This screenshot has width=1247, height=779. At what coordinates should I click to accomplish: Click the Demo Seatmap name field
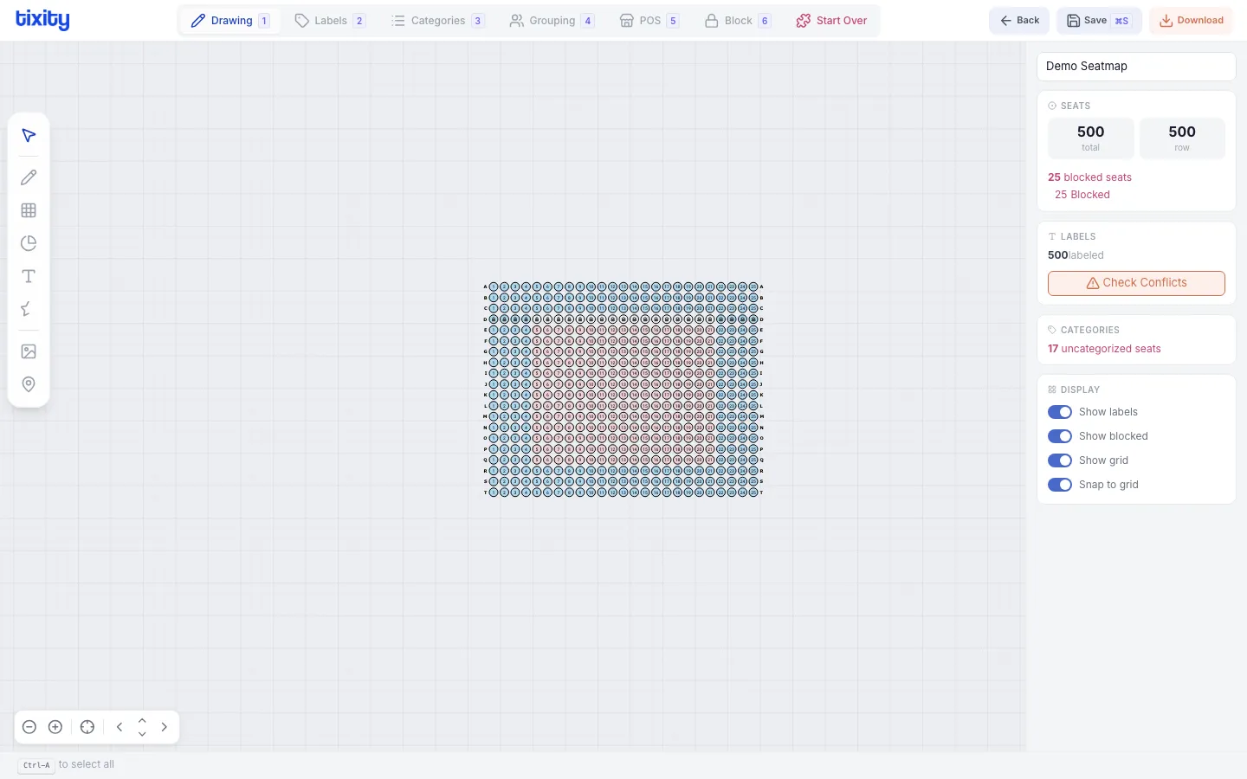pos(1136,66)
